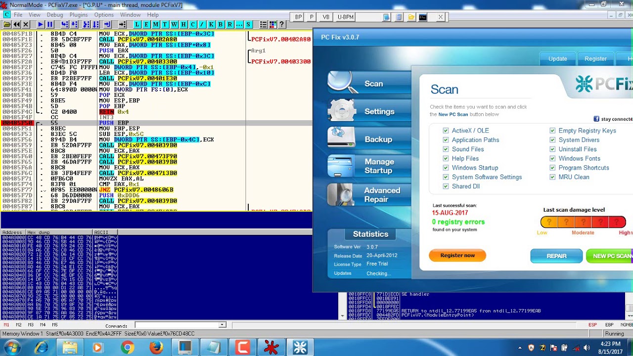Open the Debug menu
The width and height of the screenshot is (633, 356).
coord(55,15)
